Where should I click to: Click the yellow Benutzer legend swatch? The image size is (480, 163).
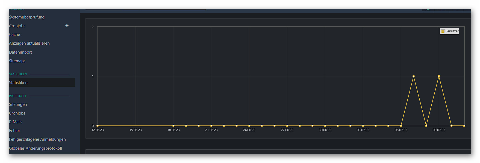coord(443,31)
